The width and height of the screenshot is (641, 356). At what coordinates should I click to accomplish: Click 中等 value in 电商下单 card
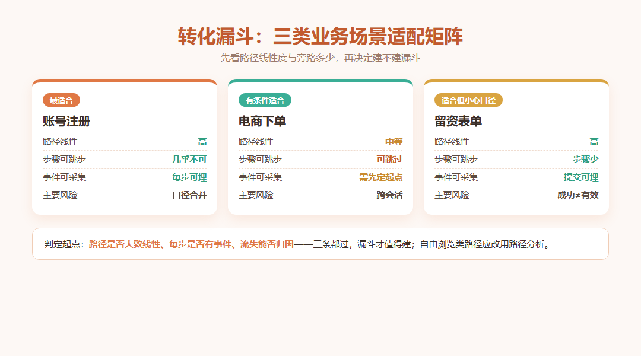click(x=394, y=142)
